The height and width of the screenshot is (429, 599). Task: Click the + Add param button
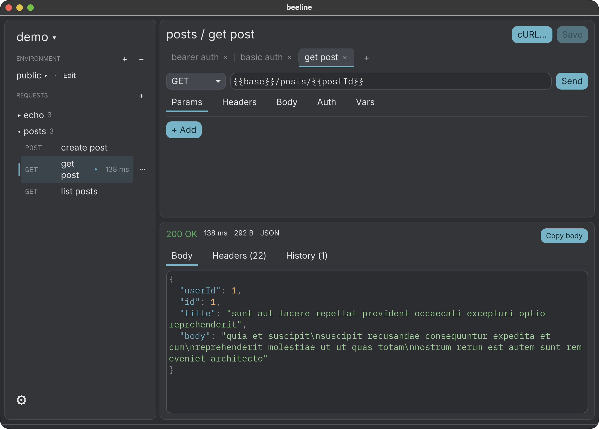click(184, 130)
